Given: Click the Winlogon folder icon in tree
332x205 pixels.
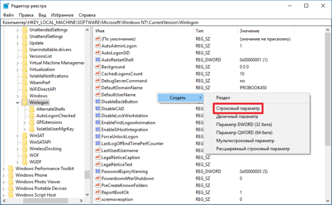Looking at the screenshot, I should coord(25,102).
